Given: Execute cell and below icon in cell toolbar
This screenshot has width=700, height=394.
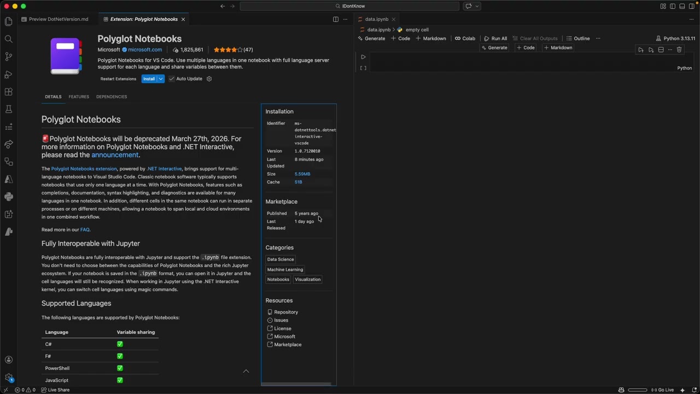Looking at the screenshot, I should pos(651,50).
